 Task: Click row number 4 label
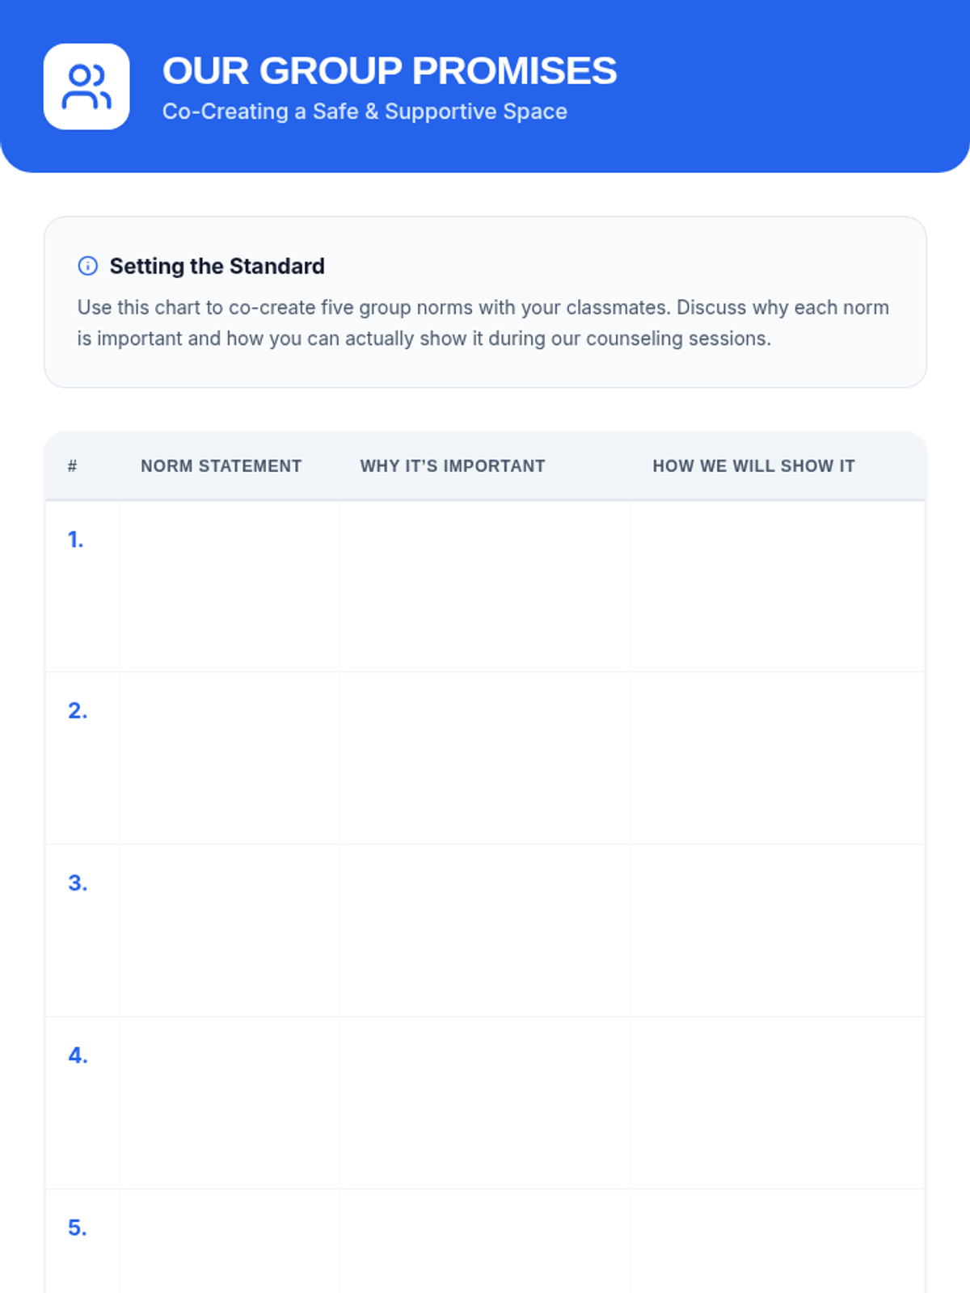click(x=78, y=1055)
